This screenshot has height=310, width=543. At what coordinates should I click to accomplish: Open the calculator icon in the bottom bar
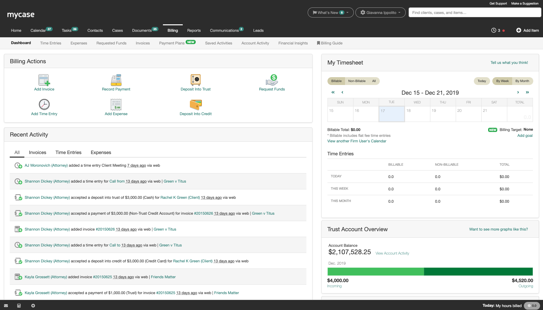pyautogui.click(x=19, y=305)
